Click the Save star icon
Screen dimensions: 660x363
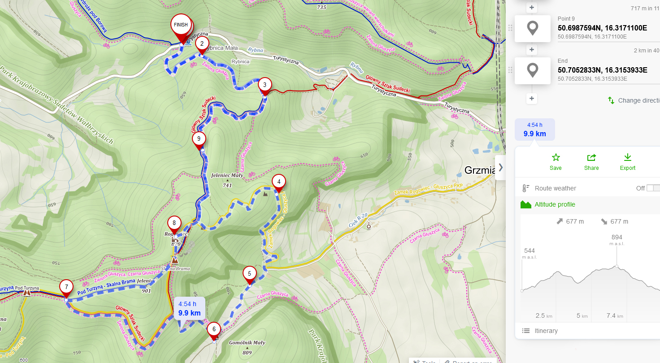pos(556,157)
